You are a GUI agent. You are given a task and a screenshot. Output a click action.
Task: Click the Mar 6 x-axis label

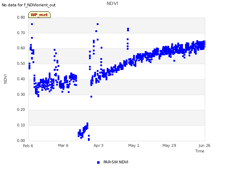(x=63, y=145)
